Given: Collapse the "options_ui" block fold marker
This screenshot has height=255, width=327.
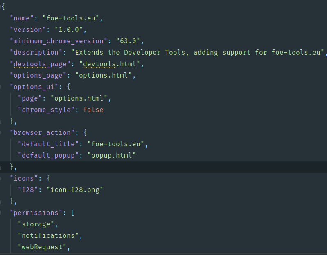Looking at the screenshot, I should (2, 87).
